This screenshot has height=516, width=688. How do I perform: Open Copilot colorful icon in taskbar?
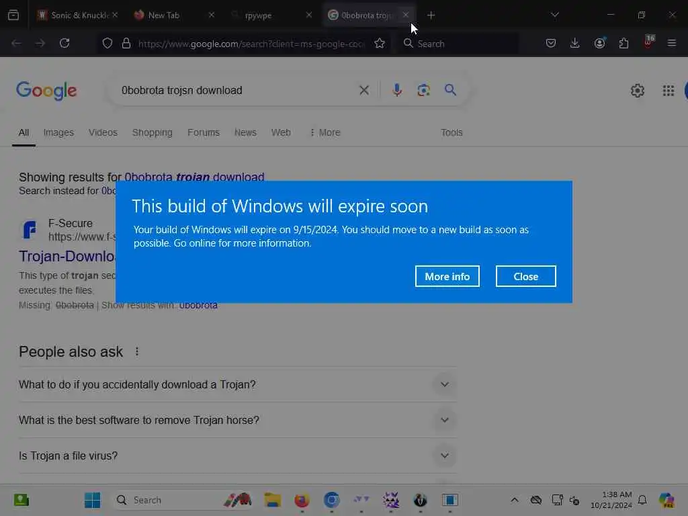point(666,500)
